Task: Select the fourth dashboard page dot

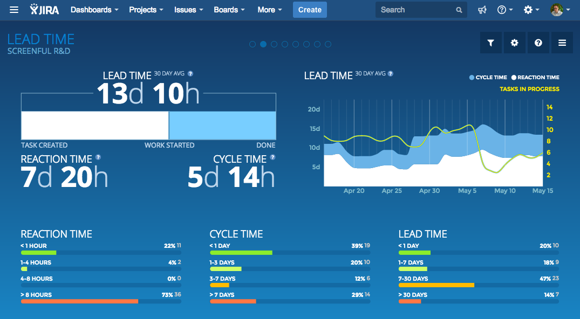Action: coord(285,44)
